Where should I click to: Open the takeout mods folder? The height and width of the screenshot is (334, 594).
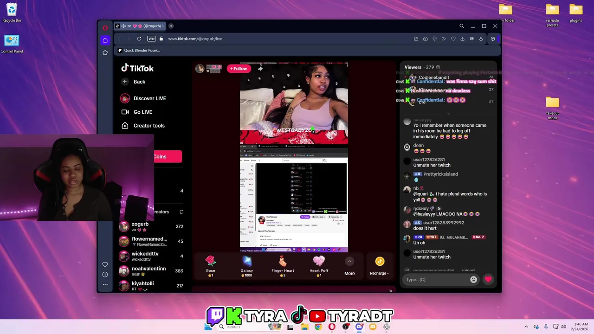pos(552,109)
